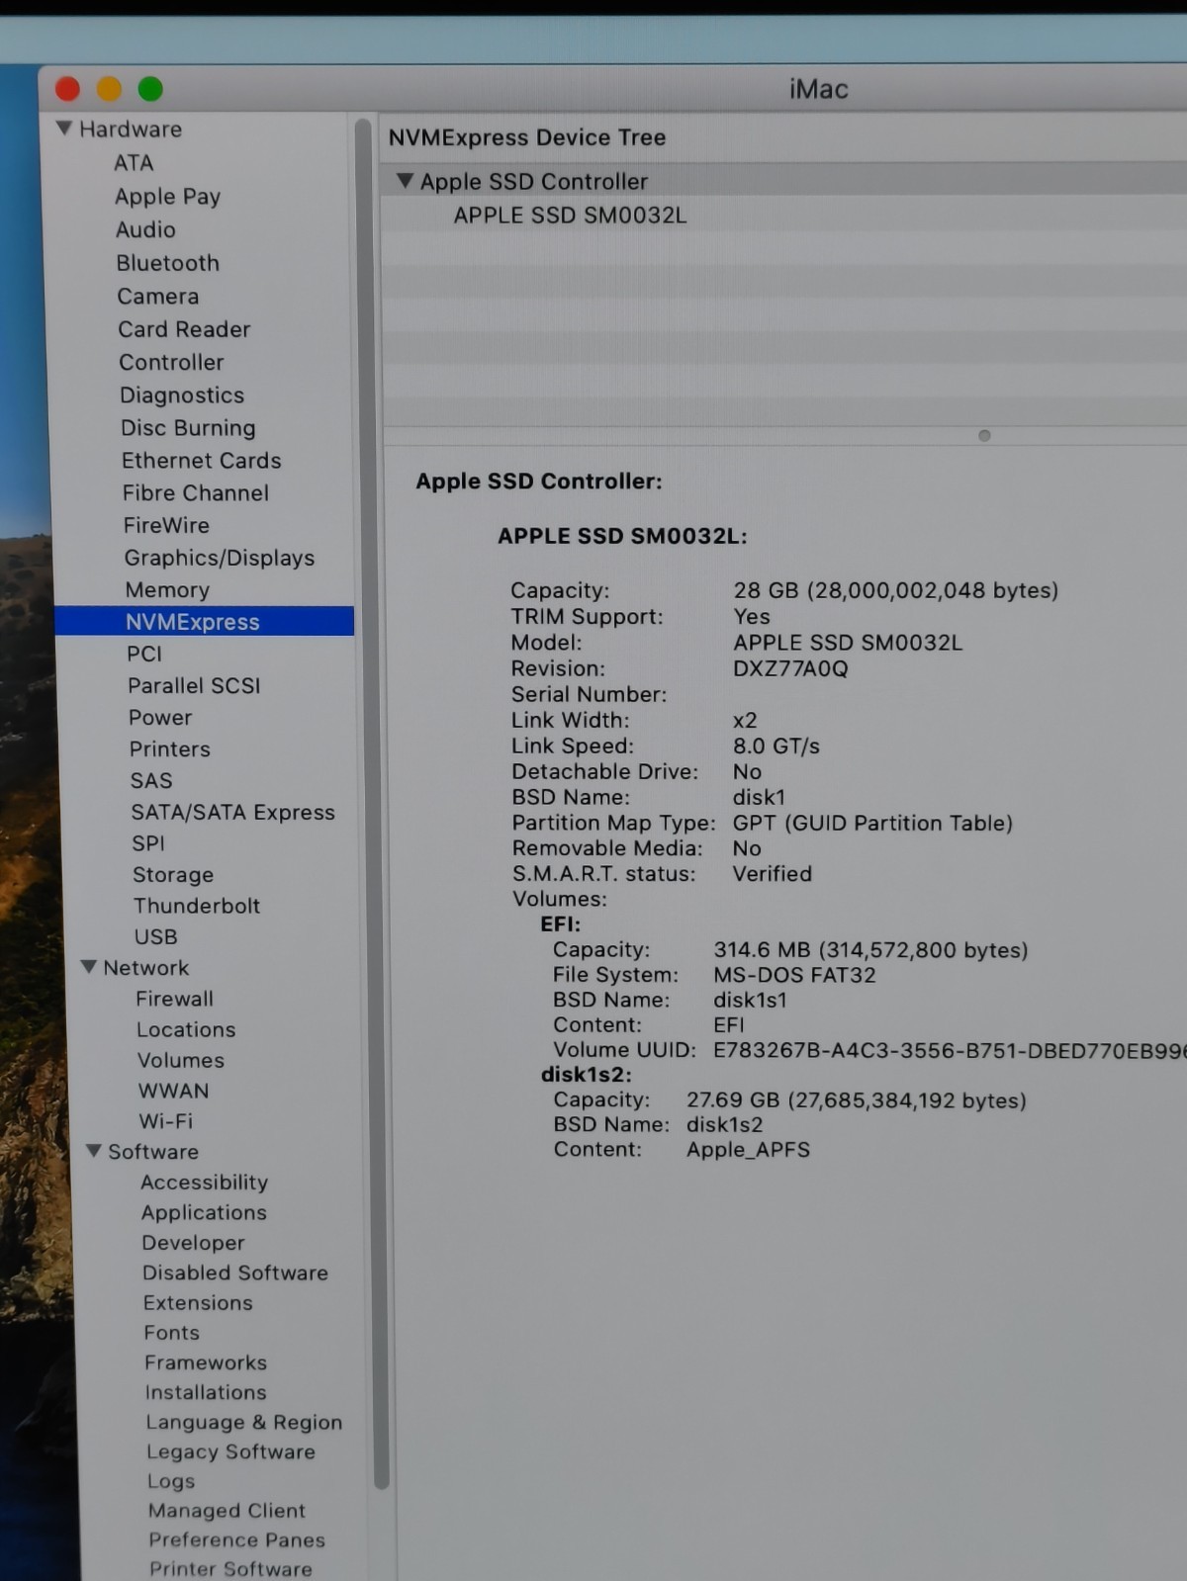Open Firewall under Network
This screenshot has height=1581, width=1187.
[x=174, y=999]
